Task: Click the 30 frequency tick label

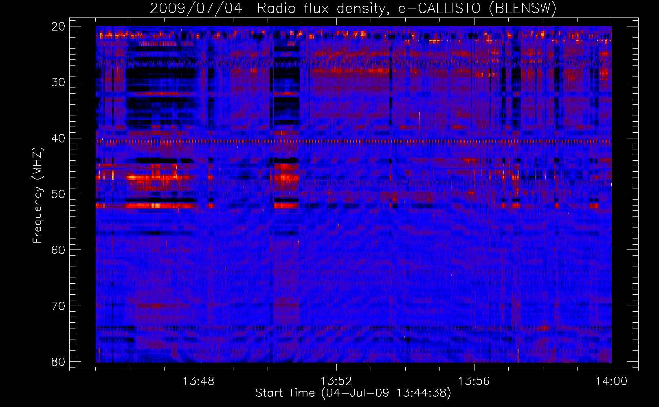Action: coord(58,82)
